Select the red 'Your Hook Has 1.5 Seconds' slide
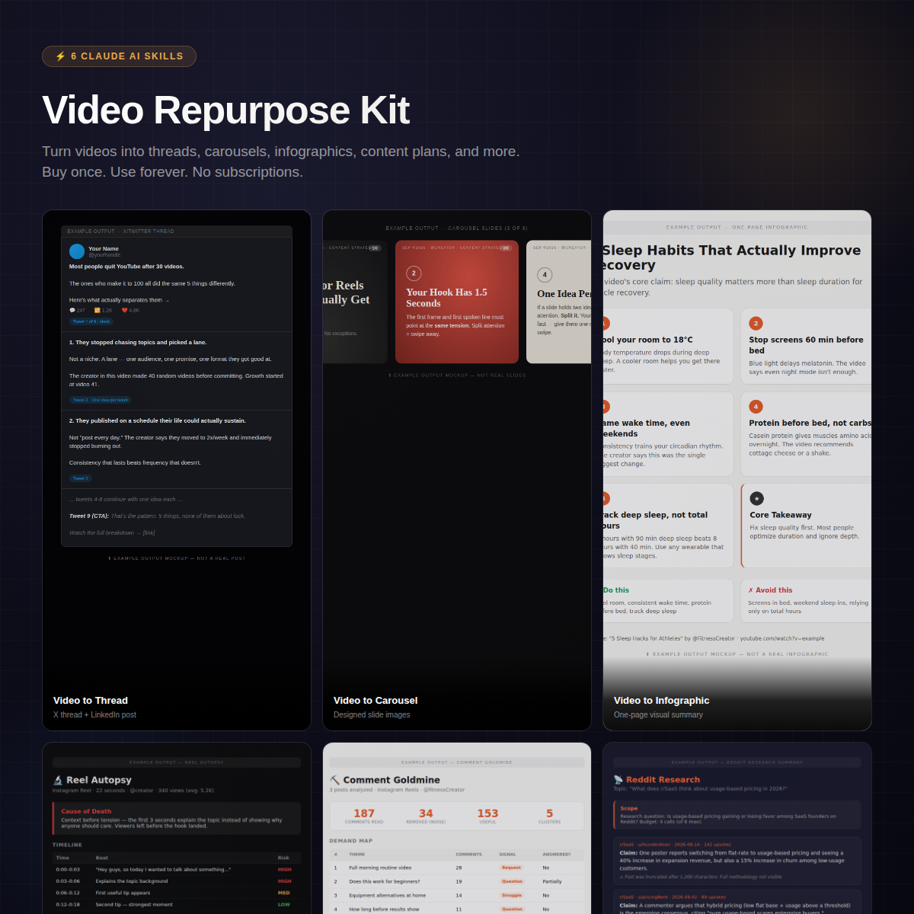The width and height of the screenshot is (914, 914). [457, 302]
